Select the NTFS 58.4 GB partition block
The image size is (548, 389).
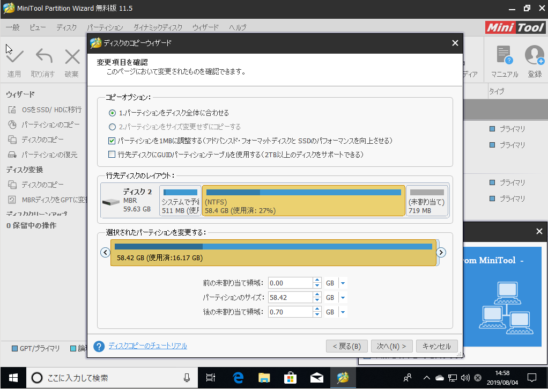[303, 201]
